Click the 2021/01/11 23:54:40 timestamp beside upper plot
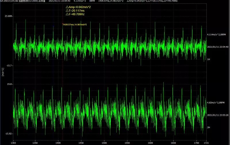The width and height of the screenshot is (230, 145). point(218,47)
